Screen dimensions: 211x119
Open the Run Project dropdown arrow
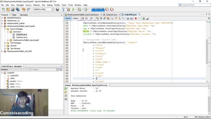tap(76, 9)
